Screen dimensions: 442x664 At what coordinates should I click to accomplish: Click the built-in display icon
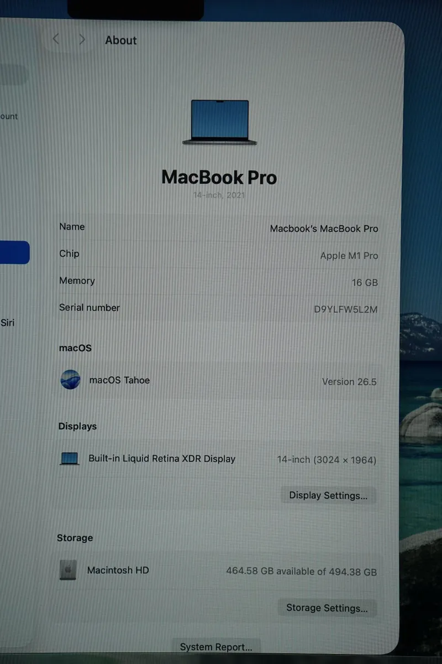pos(70,459)
